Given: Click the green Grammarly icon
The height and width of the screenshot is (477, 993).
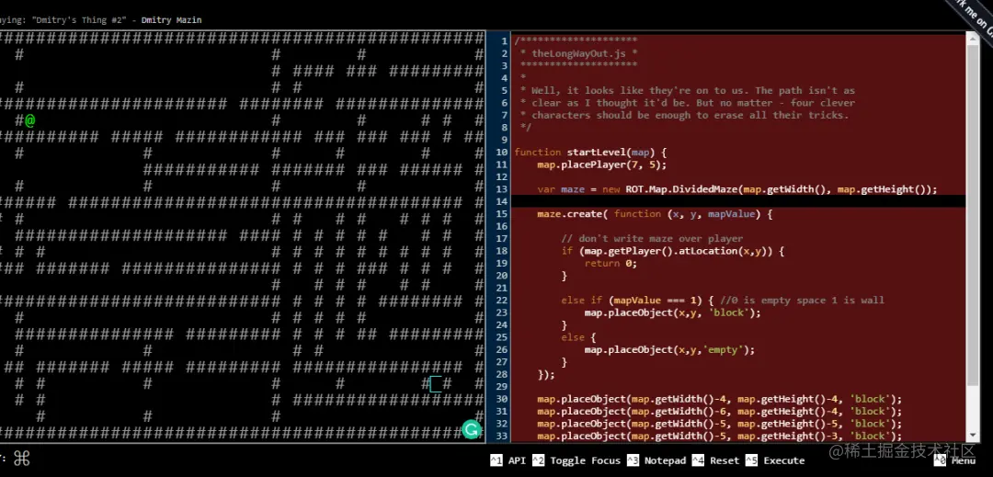Looking at the screenshot, I should coord(471,430).
